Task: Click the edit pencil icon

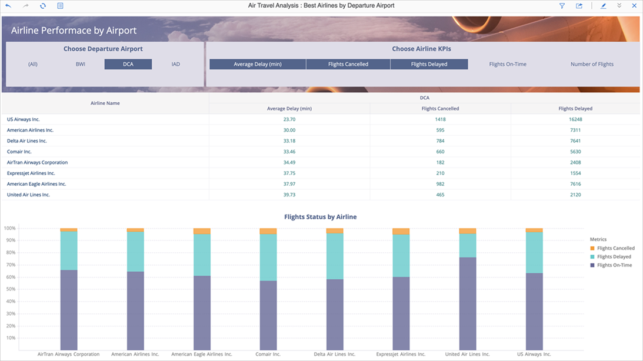Action: pyautogui.click(x=604, y=6)
